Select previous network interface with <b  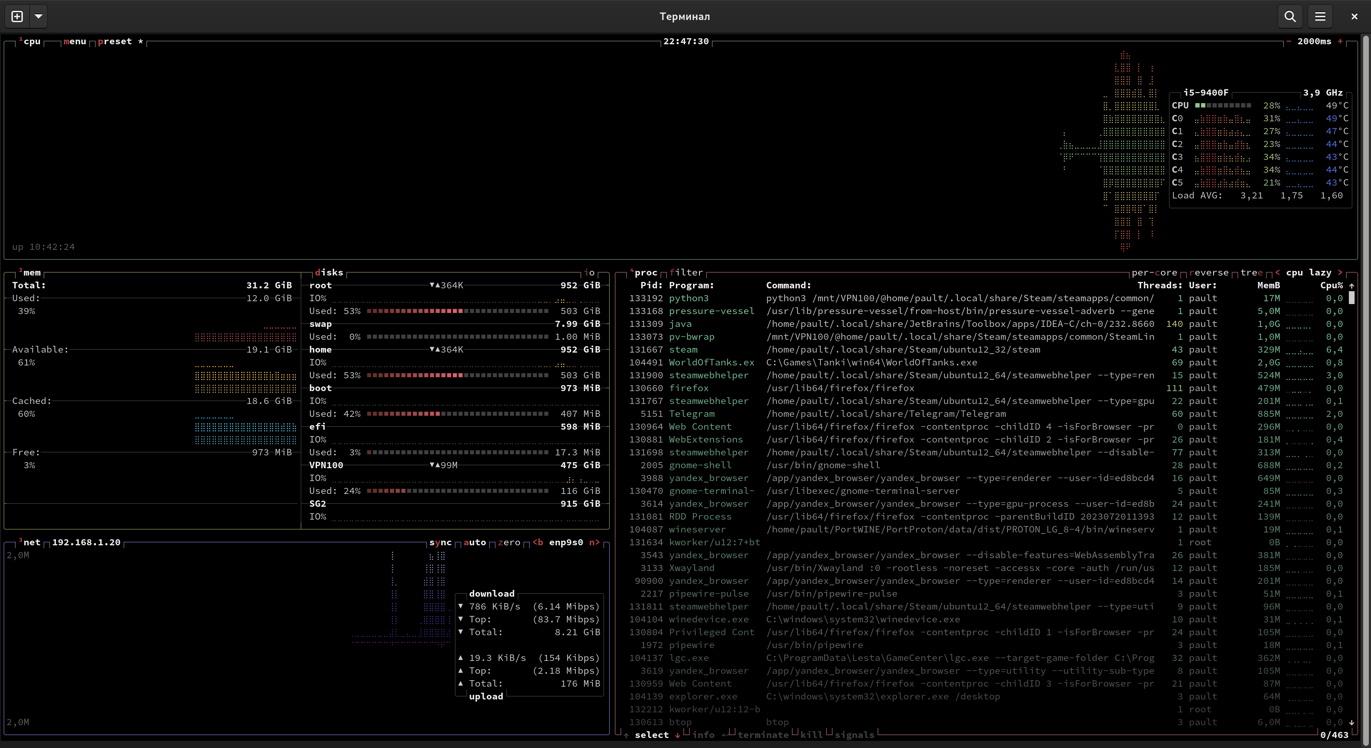tap(538, 542)
